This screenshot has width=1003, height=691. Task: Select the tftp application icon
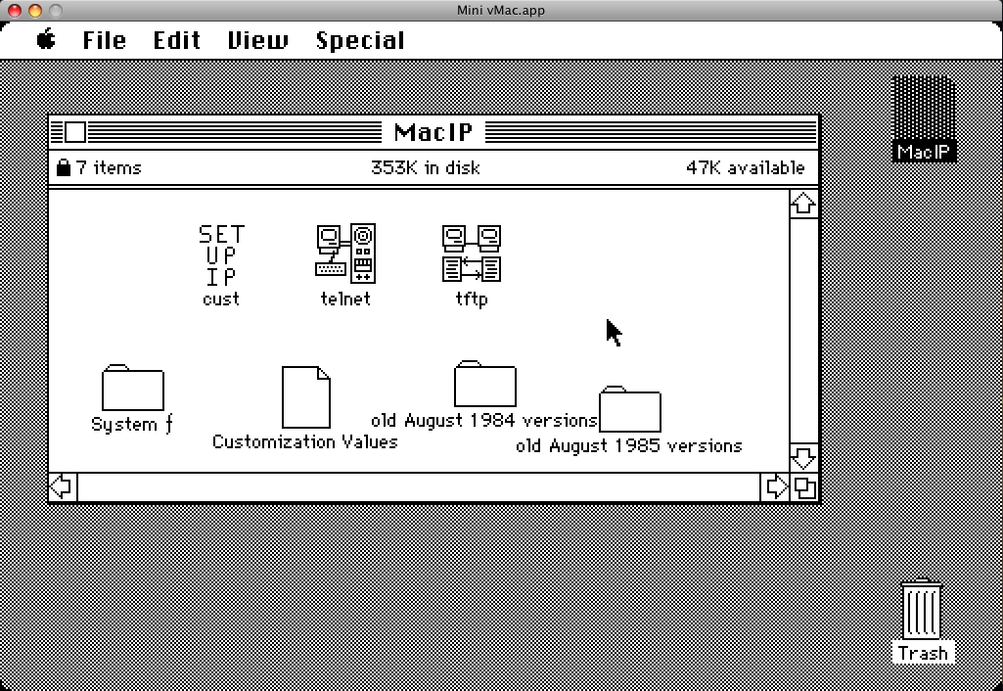(x=472, y=253)
